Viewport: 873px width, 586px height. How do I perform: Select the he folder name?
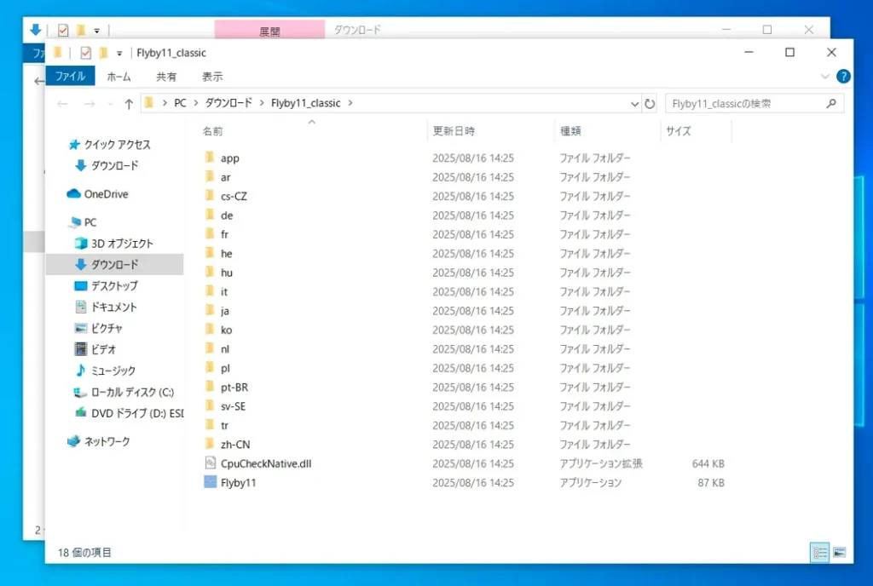[226, 254]
